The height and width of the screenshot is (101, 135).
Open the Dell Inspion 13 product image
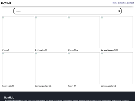[x=51, y=32]
